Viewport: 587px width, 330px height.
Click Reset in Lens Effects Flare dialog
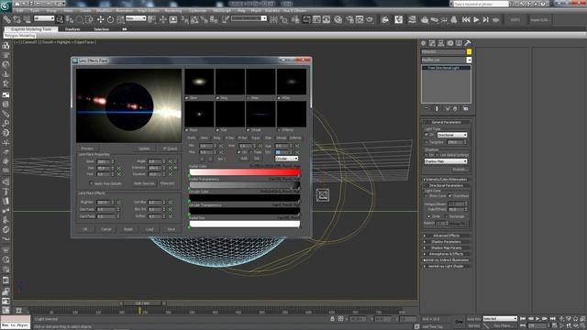128,229
